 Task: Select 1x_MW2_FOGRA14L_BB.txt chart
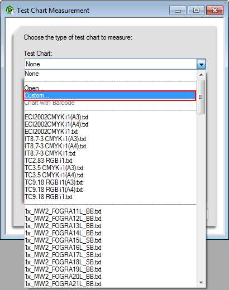click(110, 233)
